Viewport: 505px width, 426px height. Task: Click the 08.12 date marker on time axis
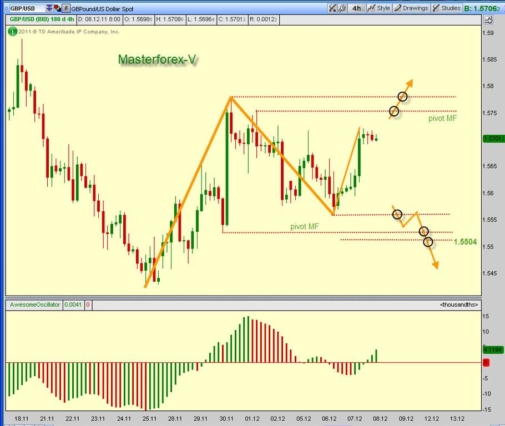coord(380,419)
